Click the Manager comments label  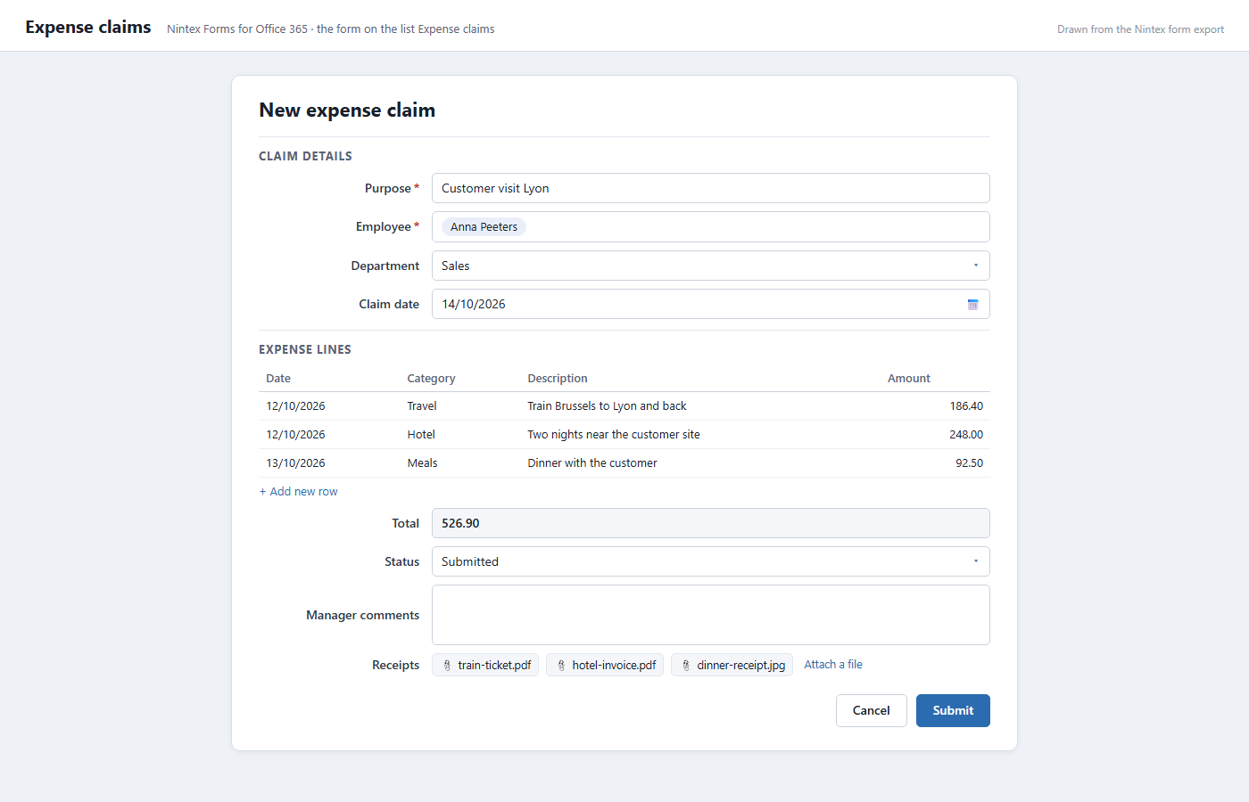pos(362,615)
